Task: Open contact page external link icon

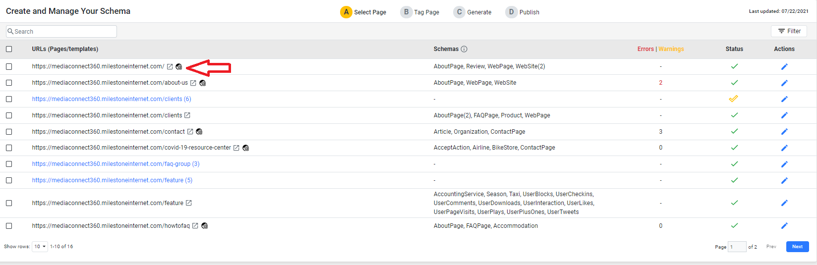Action: click(190, 132)
